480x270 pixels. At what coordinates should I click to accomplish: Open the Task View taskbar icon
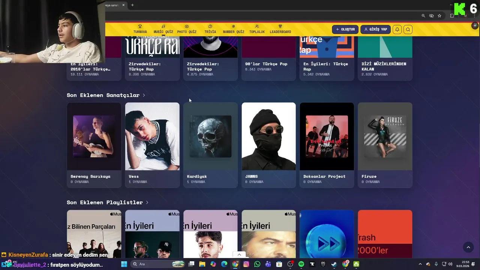coord(191,264)
